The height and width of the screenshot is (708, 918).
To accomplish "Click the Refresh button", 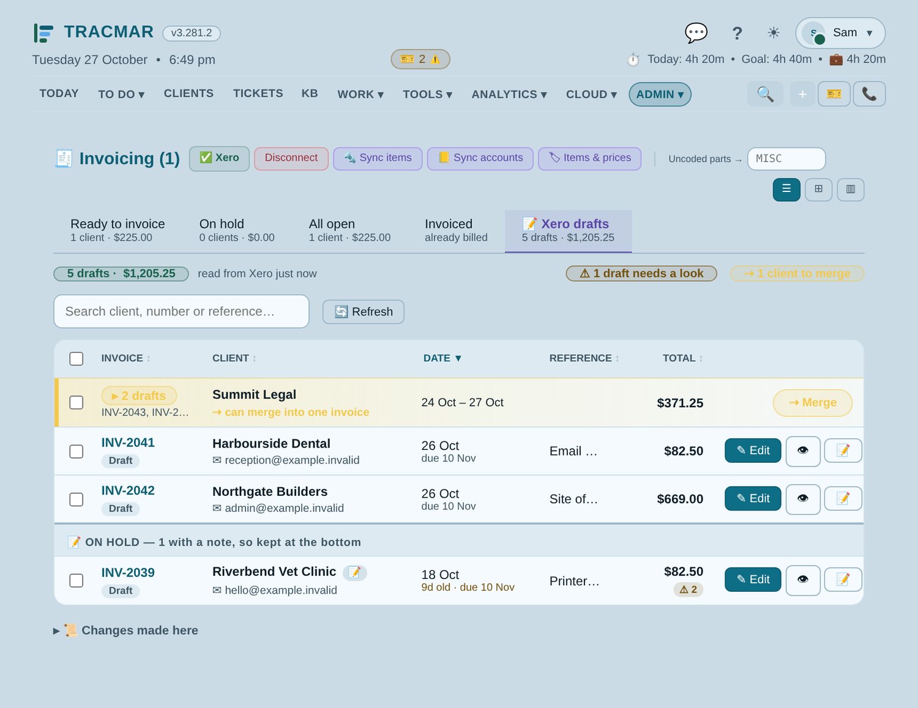I will [364, 312].
